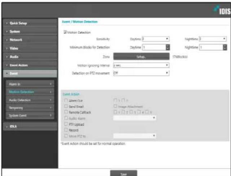The width and height of the screenshot is (231, 176).
Task: Enable the Send Email checkbox
Action: 66,106
